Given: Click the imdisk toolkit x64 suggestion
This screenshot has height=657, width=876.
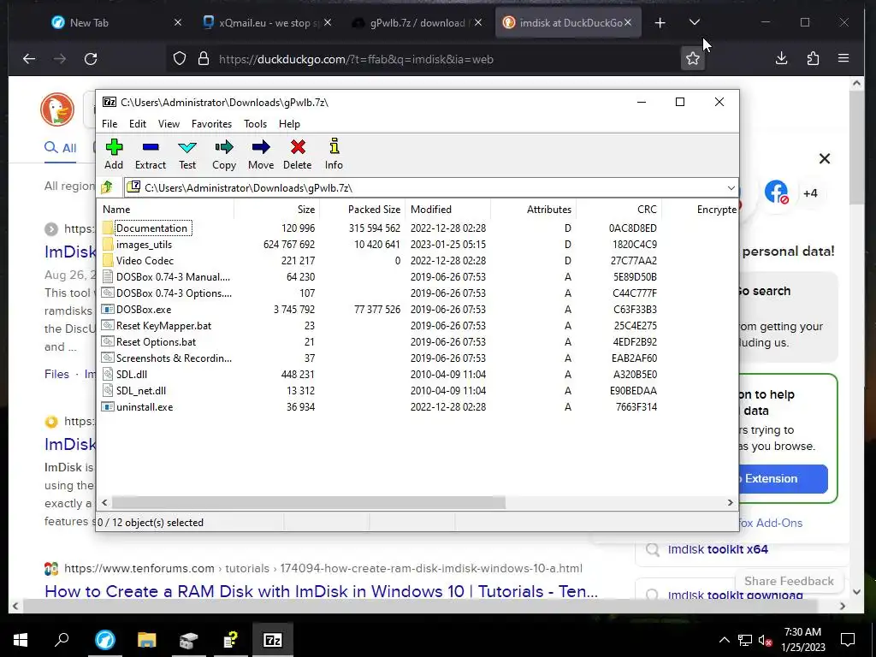Looking at the screenshot, I should pos(718,550).
